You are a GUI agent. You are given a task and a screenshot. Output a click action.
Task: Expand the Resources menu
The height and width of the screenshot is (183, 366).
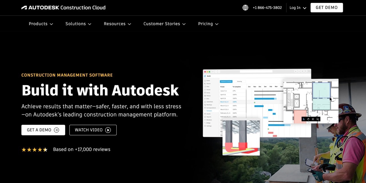tap(117, 24)
